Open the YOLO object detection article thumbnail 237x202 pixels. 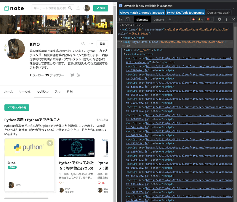coord(77,148)
